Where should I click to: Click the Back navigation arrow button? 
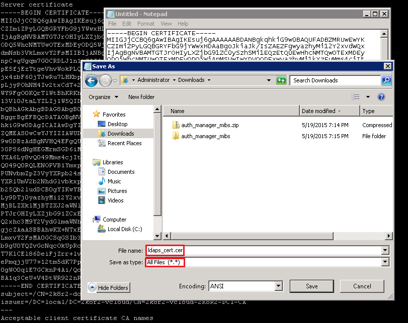pos(91,80)
